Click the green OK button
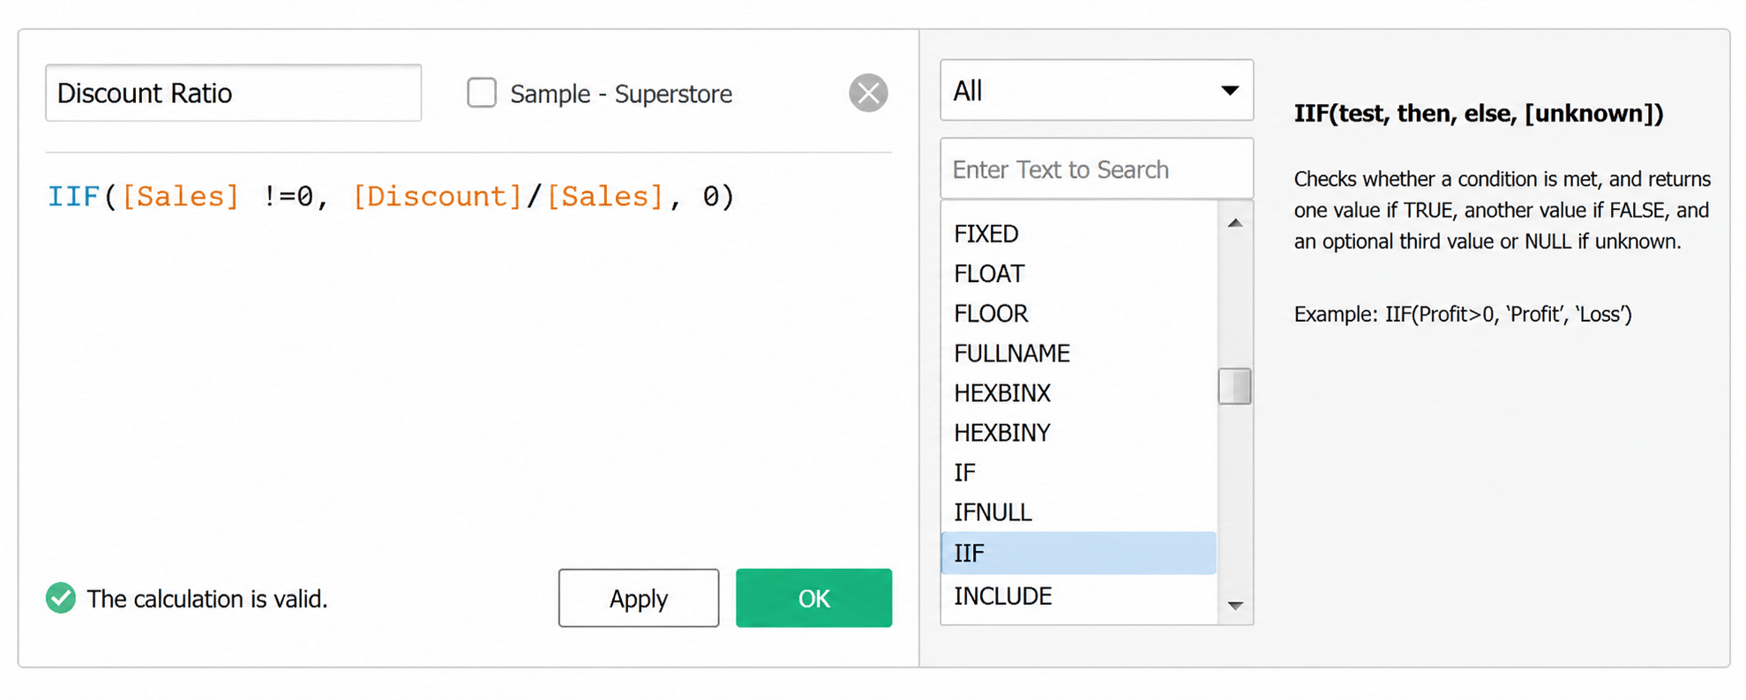This screenshot has width=1746, height=700. click(x=813, y=598)
